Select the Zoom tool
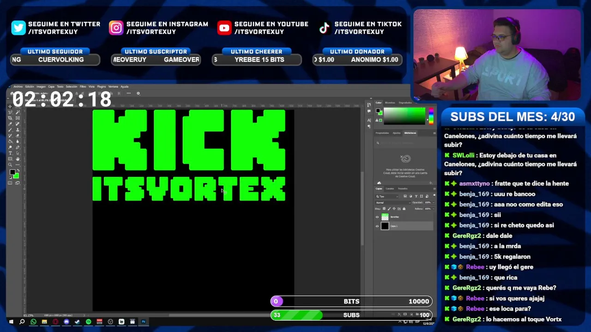Viewport: 591px width, 332px height. pyautogui.click(x=10, y=165)
